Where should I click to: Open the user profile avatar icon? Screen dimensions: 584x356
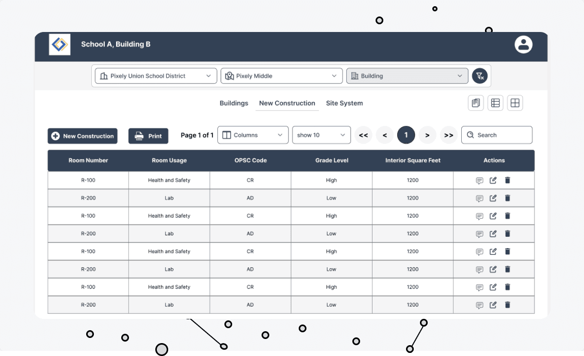tap(523, 44)
